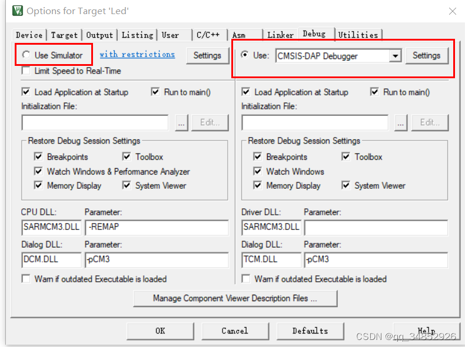The width and height of the screenshot is (465, 347).
Task: Click CPU DLL parameter field -REMAP
Action: 157,227
